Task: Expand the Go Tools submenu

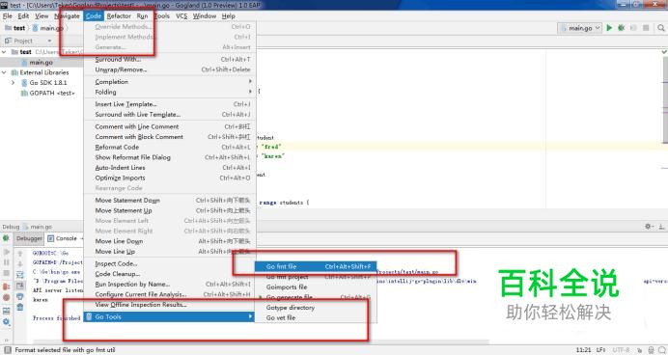Action: 170,316
